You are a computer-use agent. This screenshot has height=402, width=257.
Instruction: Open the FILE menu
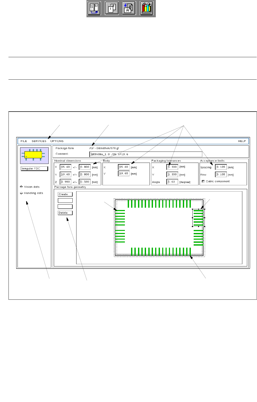tap(24, 141)
